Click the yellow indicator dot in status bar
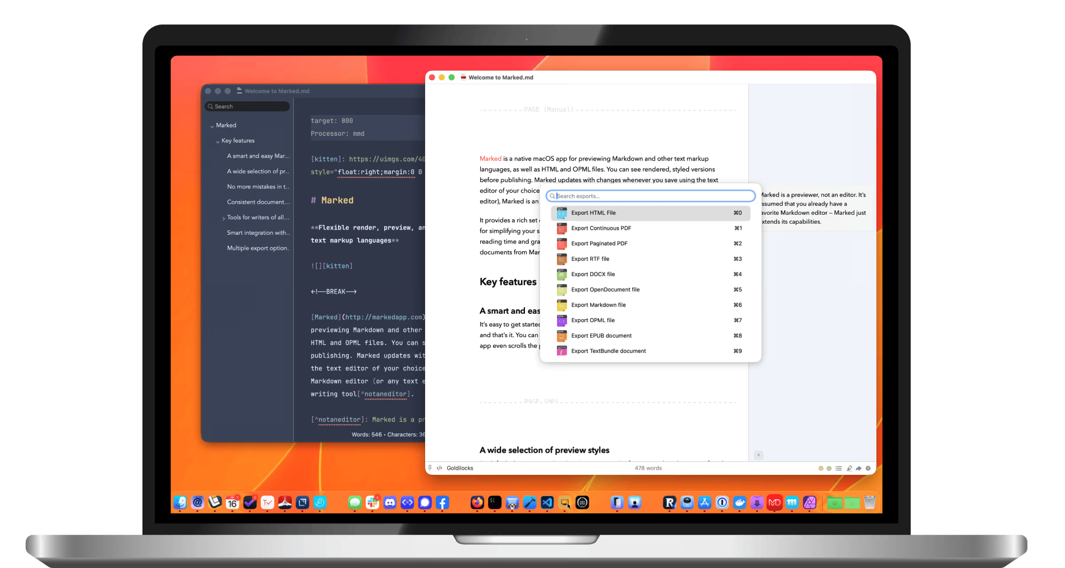The width and height of the screenshot is (1065, 568). tap(821, 469)
